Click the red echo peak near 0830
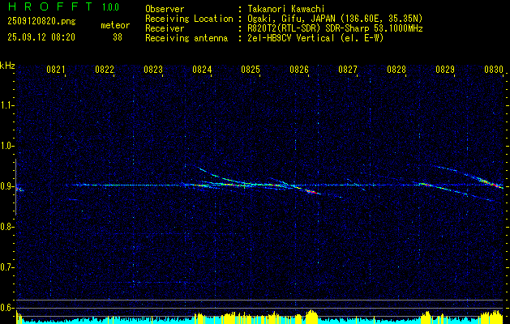 (495, 185)
